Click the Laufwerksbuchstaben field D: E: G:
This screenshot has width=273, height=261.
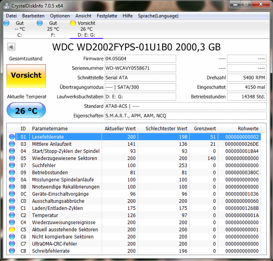(140, 97)
